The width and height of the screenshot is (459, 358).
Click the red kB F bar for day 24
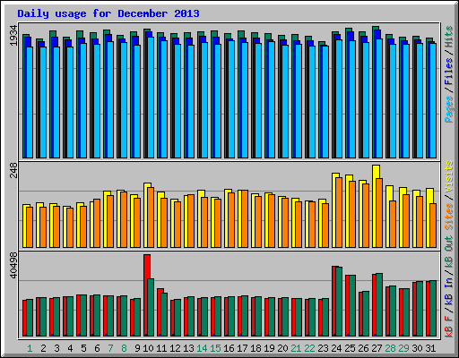[x=333, y=301]
